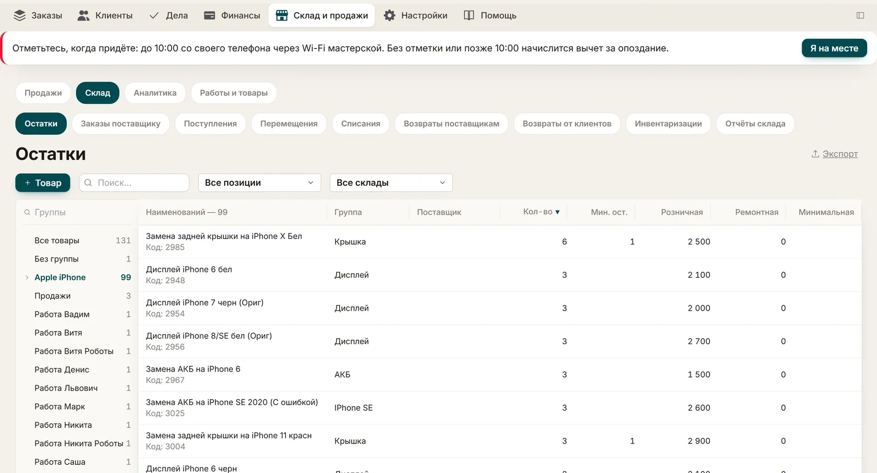Click the Склад и продажи store icon
This screenshot has width=877, height=473.
(282, 15)
